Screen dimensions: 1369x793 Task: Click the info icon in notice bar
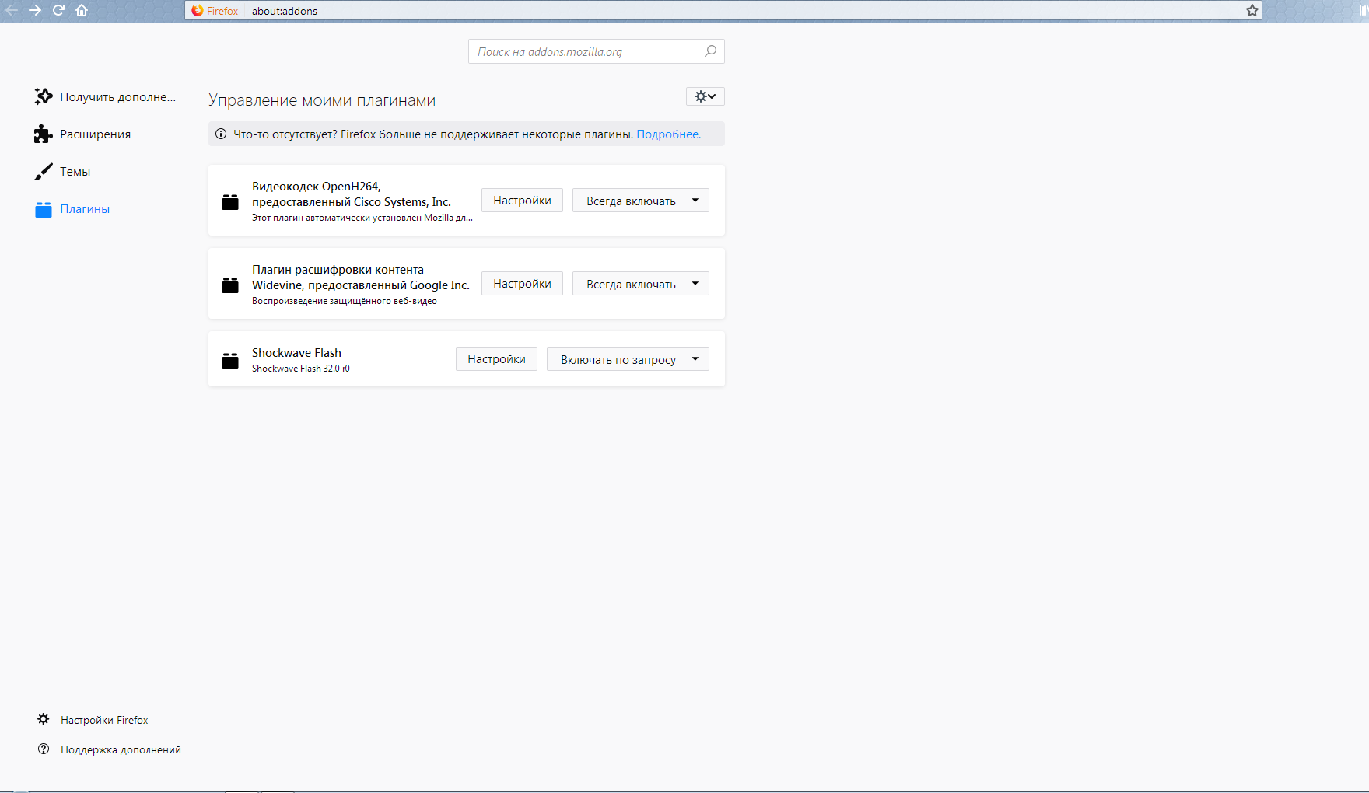click(x=221, y=134)
